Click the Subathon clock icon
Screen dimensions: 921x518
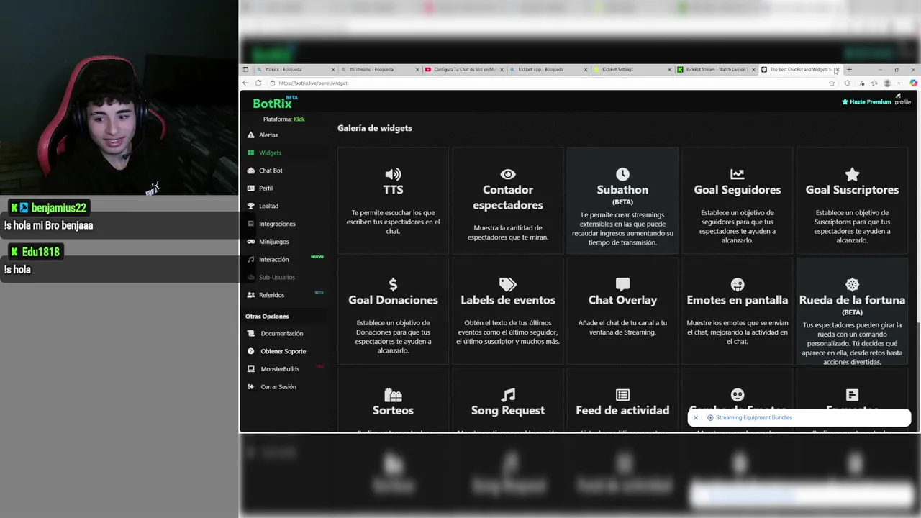(x=622, y=174)
